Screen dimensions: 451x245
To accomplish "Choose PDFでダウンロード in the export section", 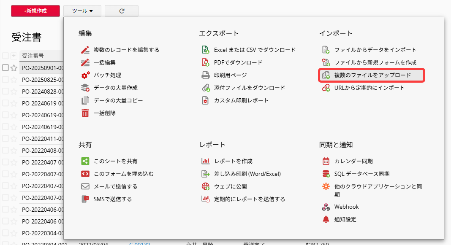I will click(x=238, y=62).
